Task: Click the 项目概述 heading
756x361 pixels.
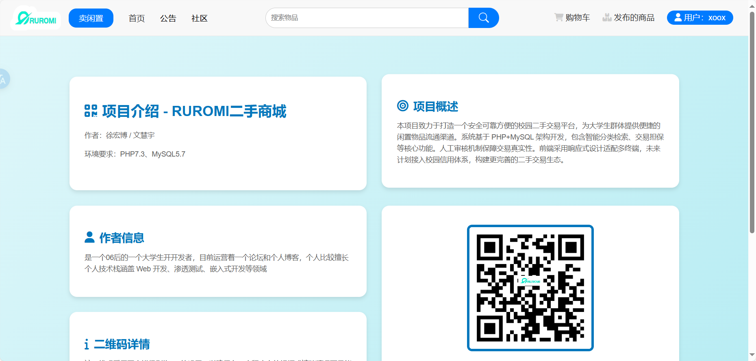Action: [x=436, y=106]
